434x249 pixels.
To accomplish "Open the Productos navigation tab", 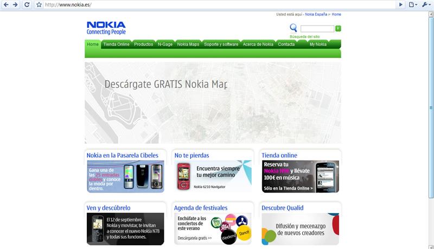I will click(143, 44).
